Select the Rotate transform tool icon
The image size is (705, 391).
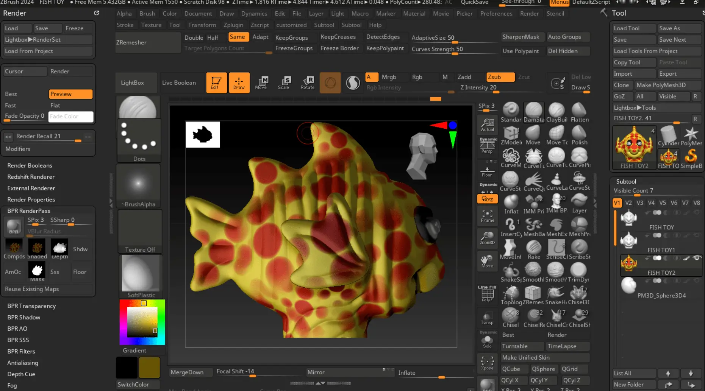tap(307, 83)
